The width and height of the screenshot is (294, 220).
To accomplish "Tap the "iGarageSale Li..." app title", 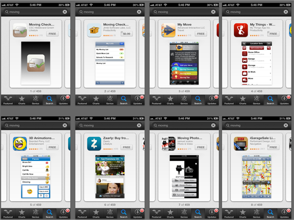I will (263, 138).
